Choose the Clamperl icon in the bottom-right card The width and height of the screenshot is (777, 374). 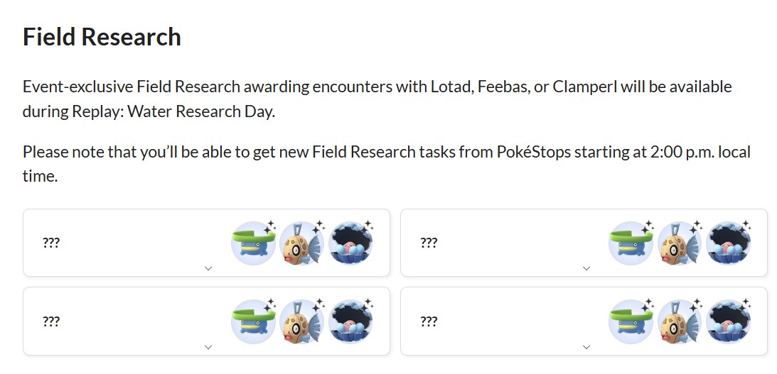(728, 322)
